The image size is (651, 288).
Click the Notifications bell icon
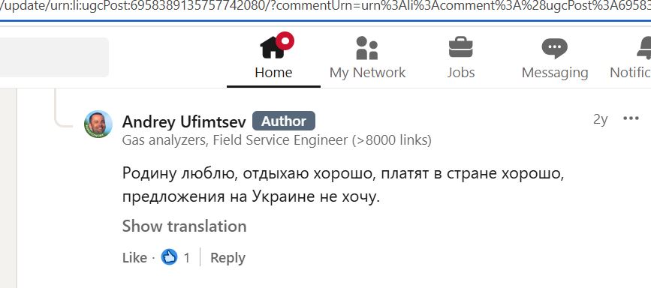(x=644, y=48)
